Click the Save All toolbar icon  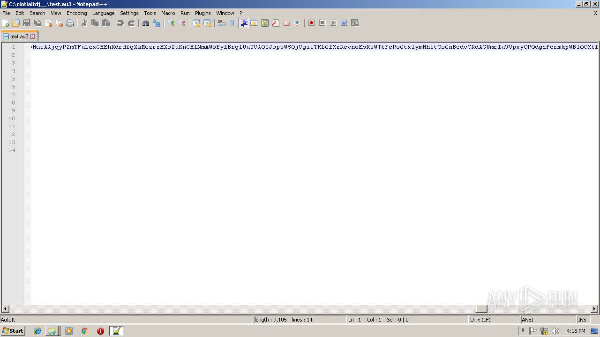37,23
